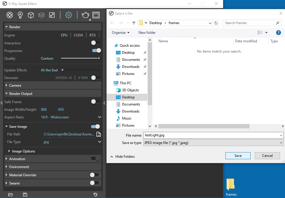Open the Materials category icon
This screenshot has width=285, height=198.
10,15
